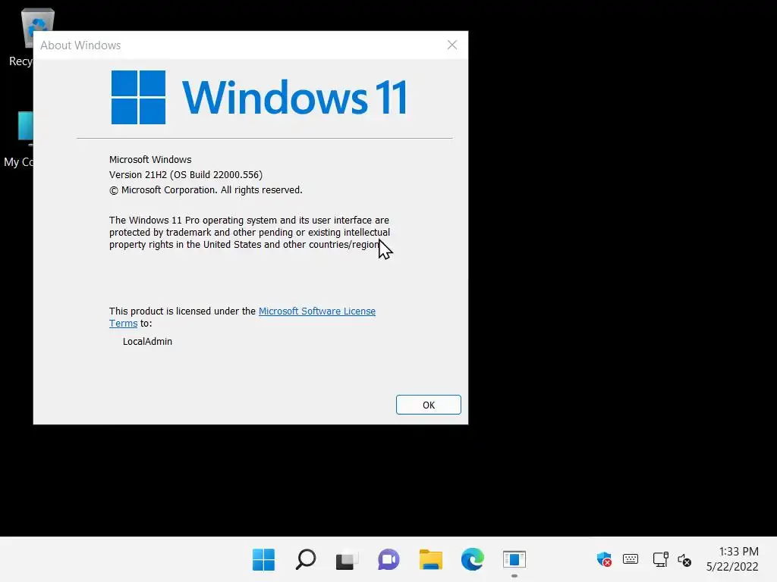Click the 'LocalAdmin' licensee name
The image size is (777, 582).
[147, 342]
